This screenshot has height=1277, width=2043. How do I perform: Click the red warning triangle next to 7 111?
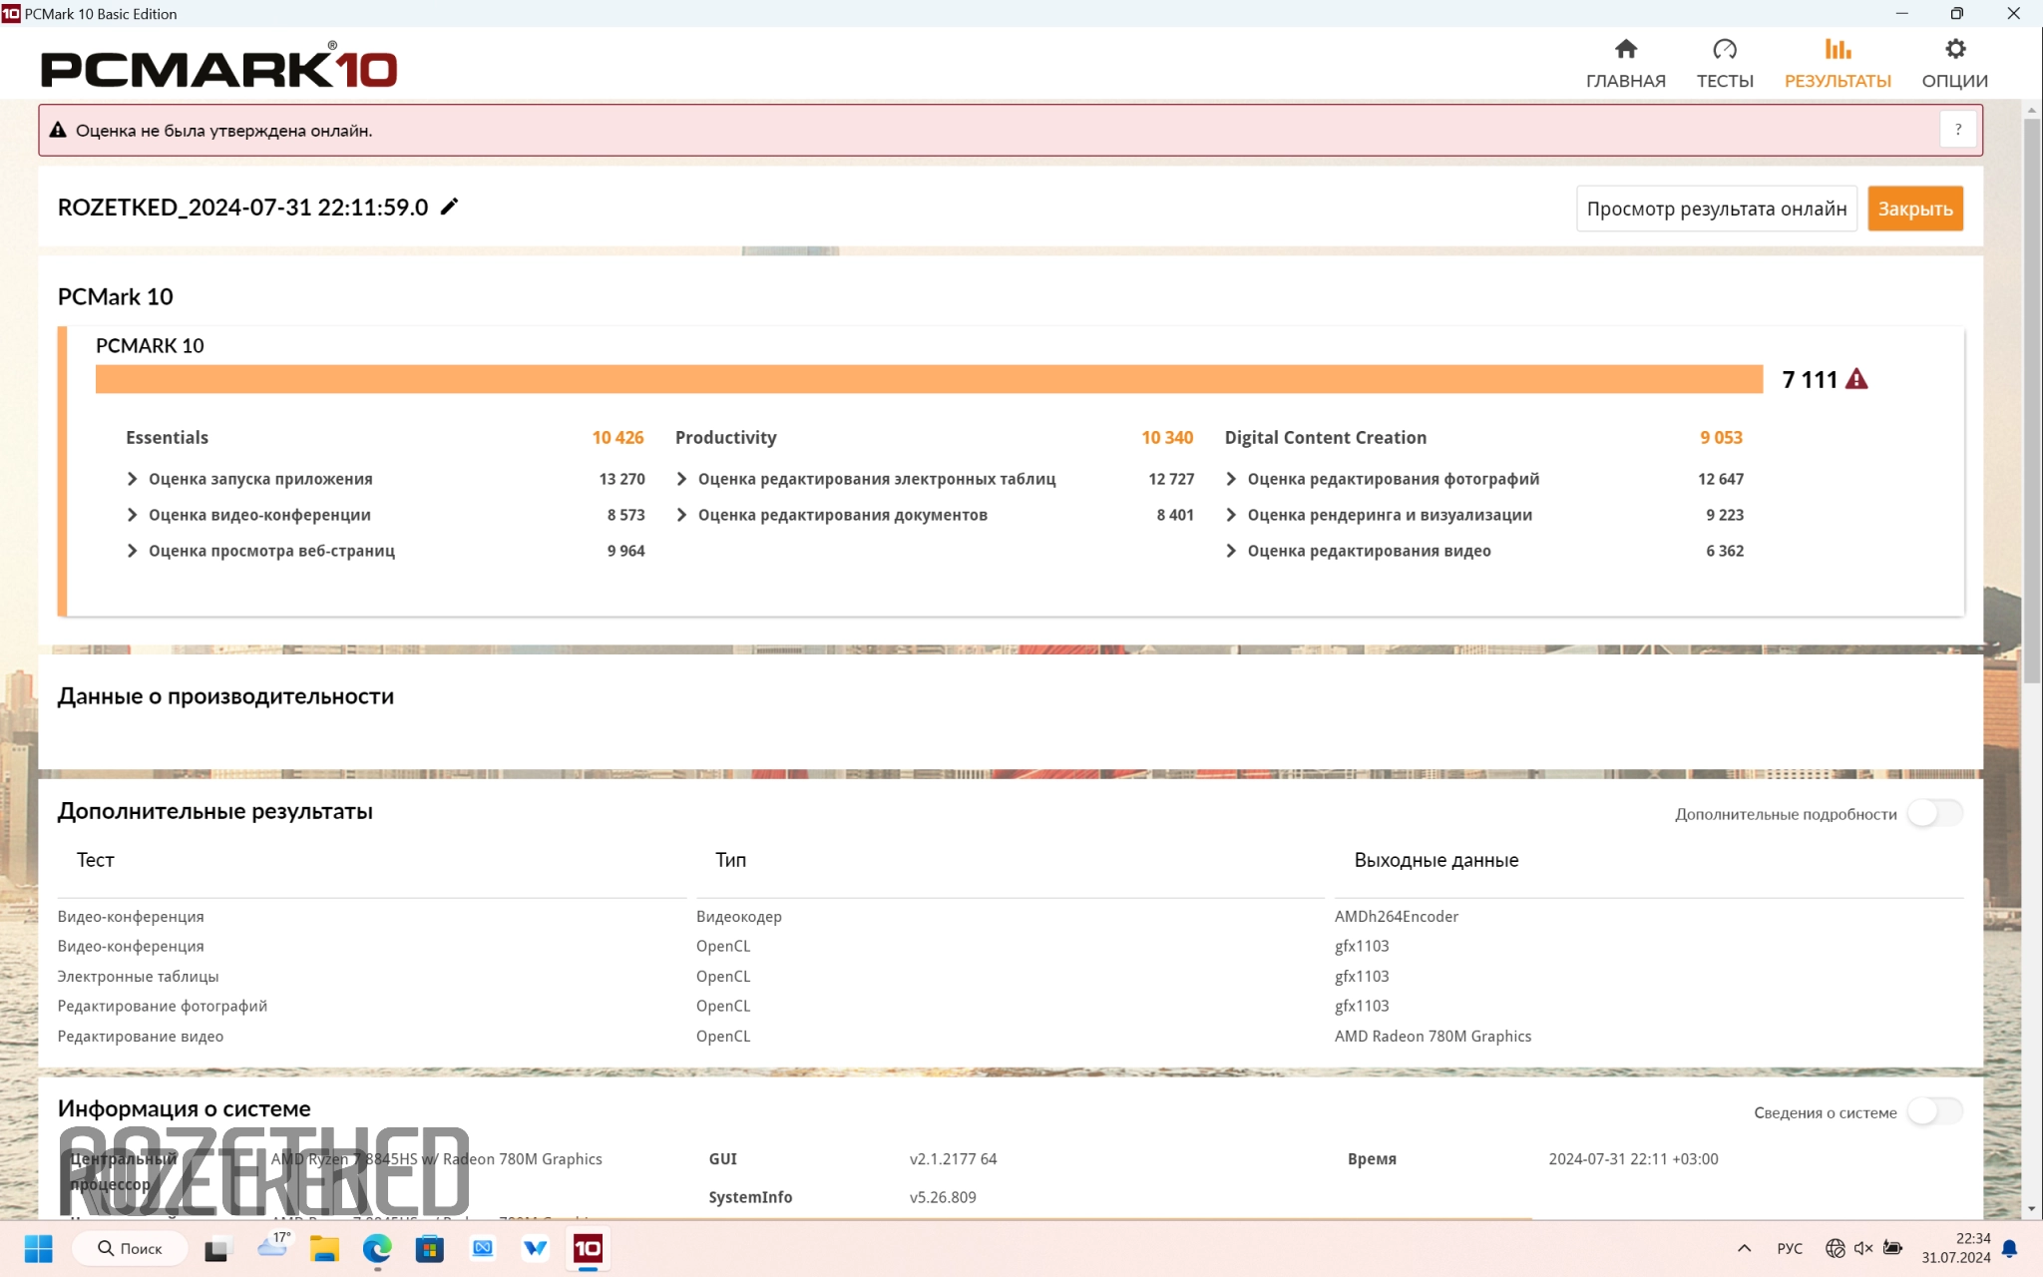point(1856,379)
